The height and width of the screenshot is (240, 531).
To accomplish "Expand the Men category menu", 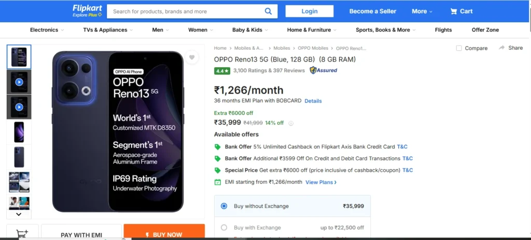I will click(161, 30).
